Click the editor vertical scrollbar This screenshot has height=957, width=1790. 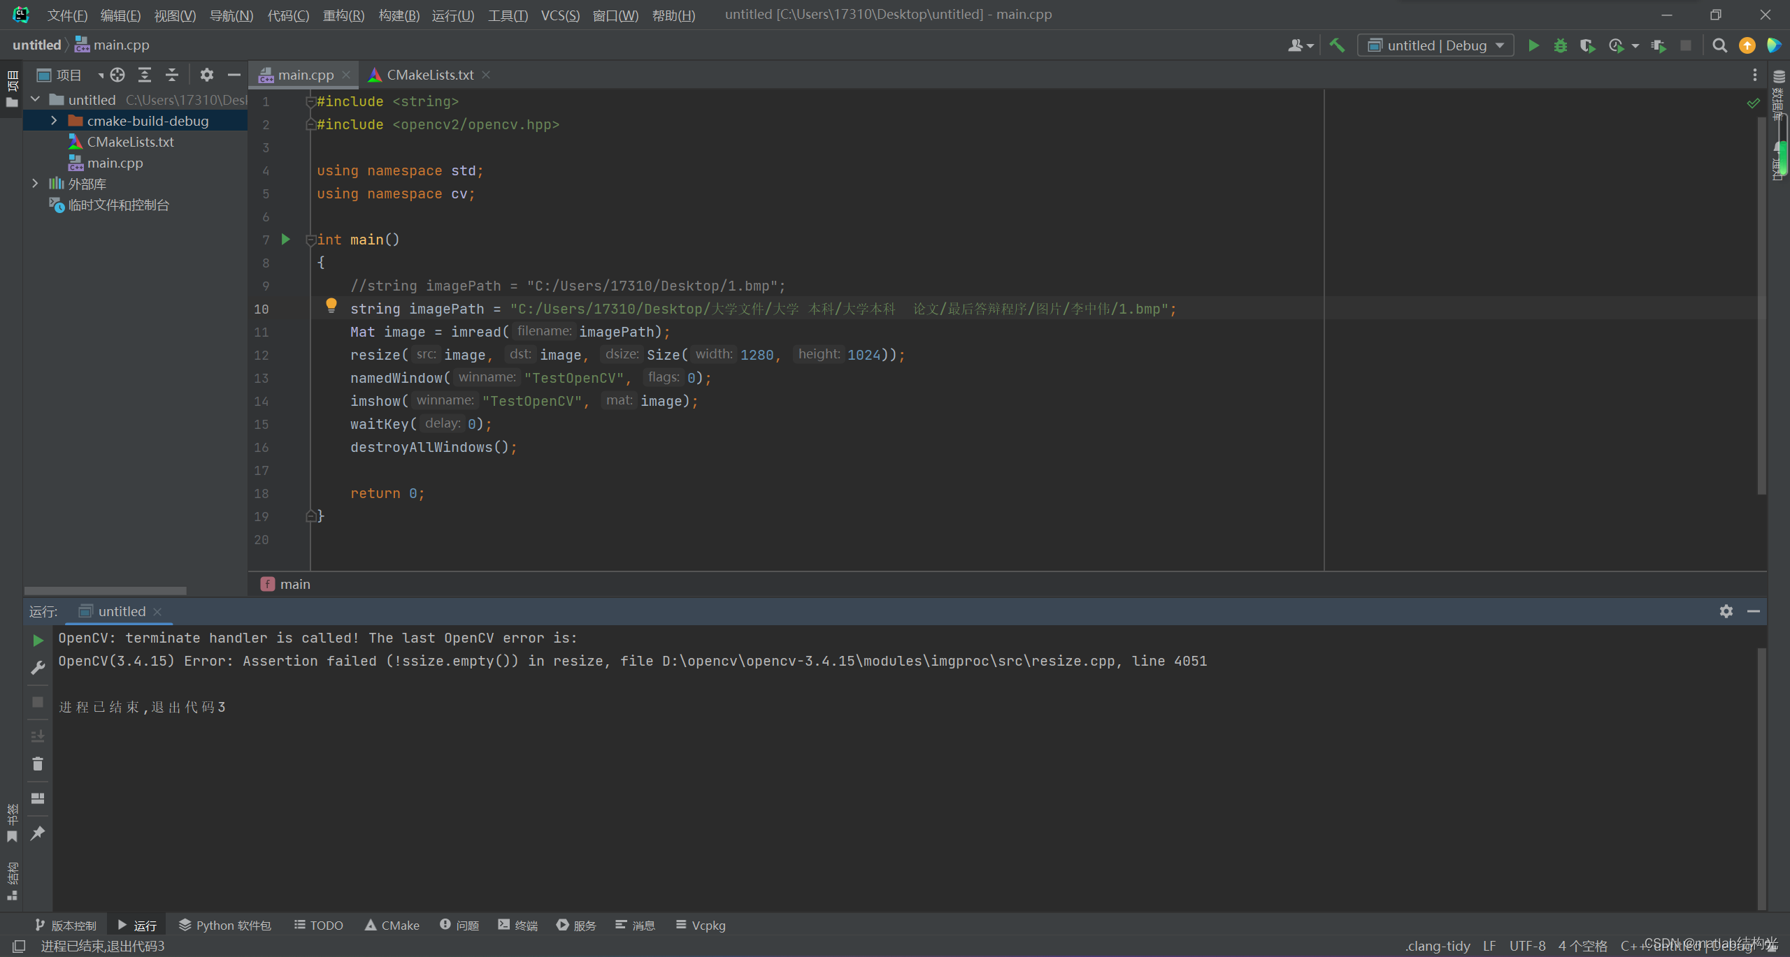[x=1761, y=307]
